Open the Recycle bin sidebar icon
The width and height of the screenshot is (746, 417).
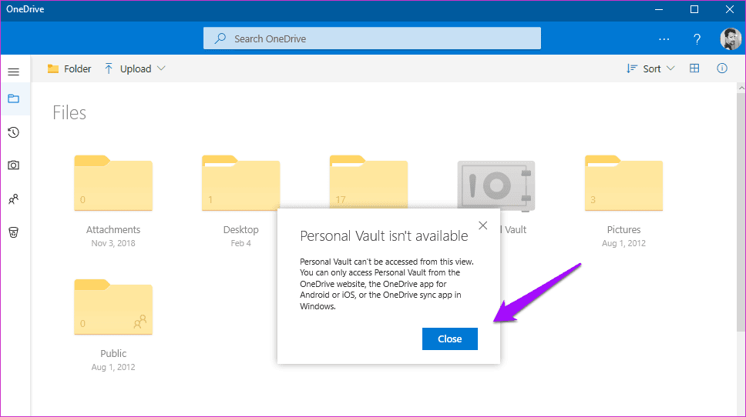click(x=13, y=232)
